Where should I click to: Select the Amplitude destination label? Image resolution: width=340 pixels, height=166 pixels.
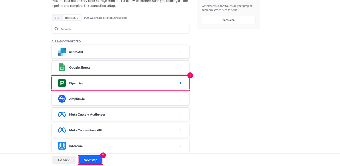[x=77, y=99]
